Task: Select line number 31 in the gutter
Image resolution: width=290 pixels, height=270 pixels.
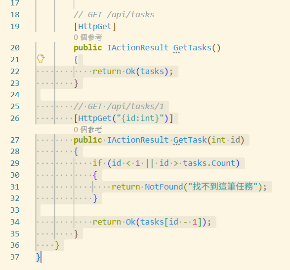Action: tap(15, 187)
